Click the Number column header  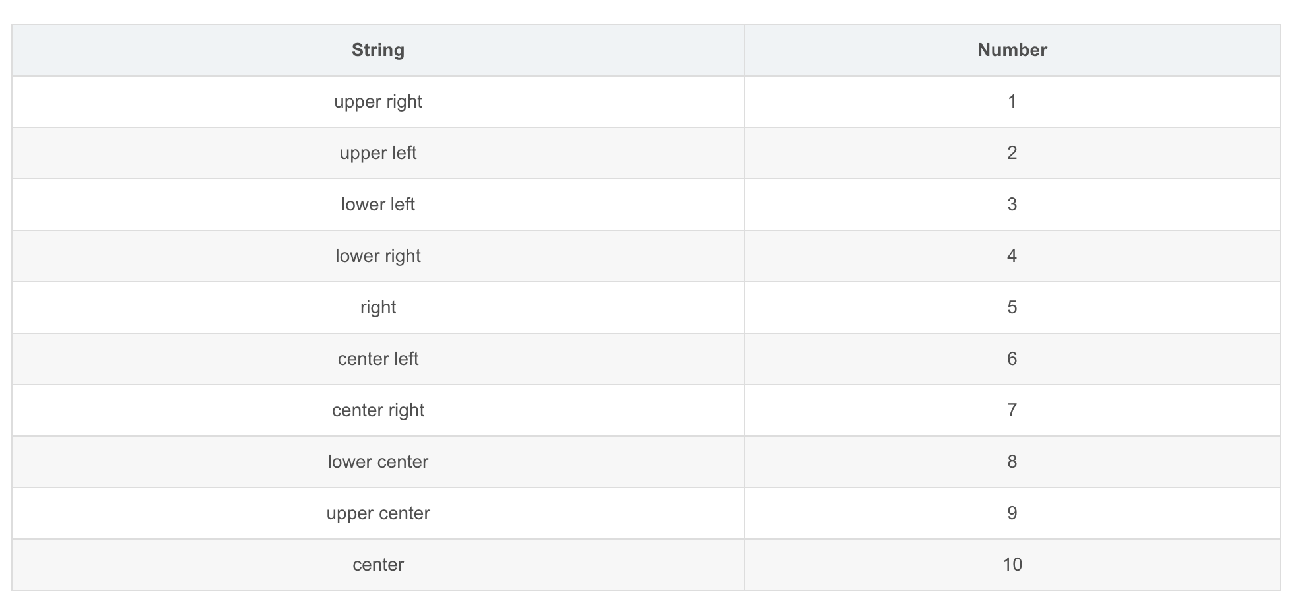[x=1012, y=50]
